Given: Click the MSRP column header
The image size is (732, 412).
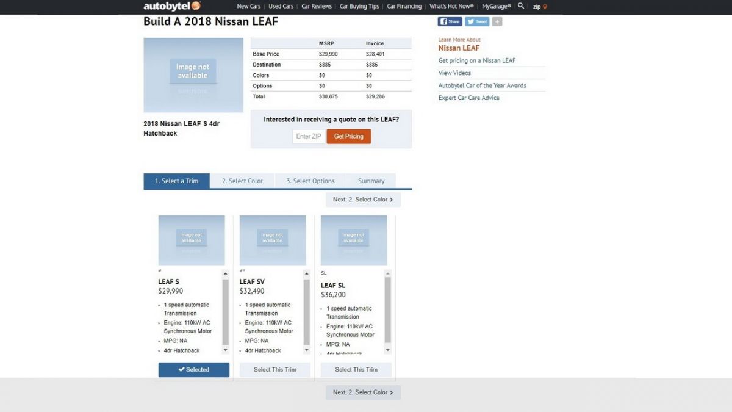Looking at the screenshot, I should point(326,43).
